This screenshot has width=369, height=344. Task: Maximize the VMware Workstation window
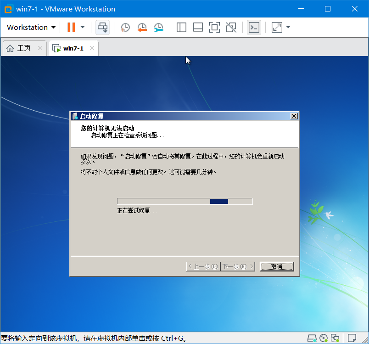328,9
